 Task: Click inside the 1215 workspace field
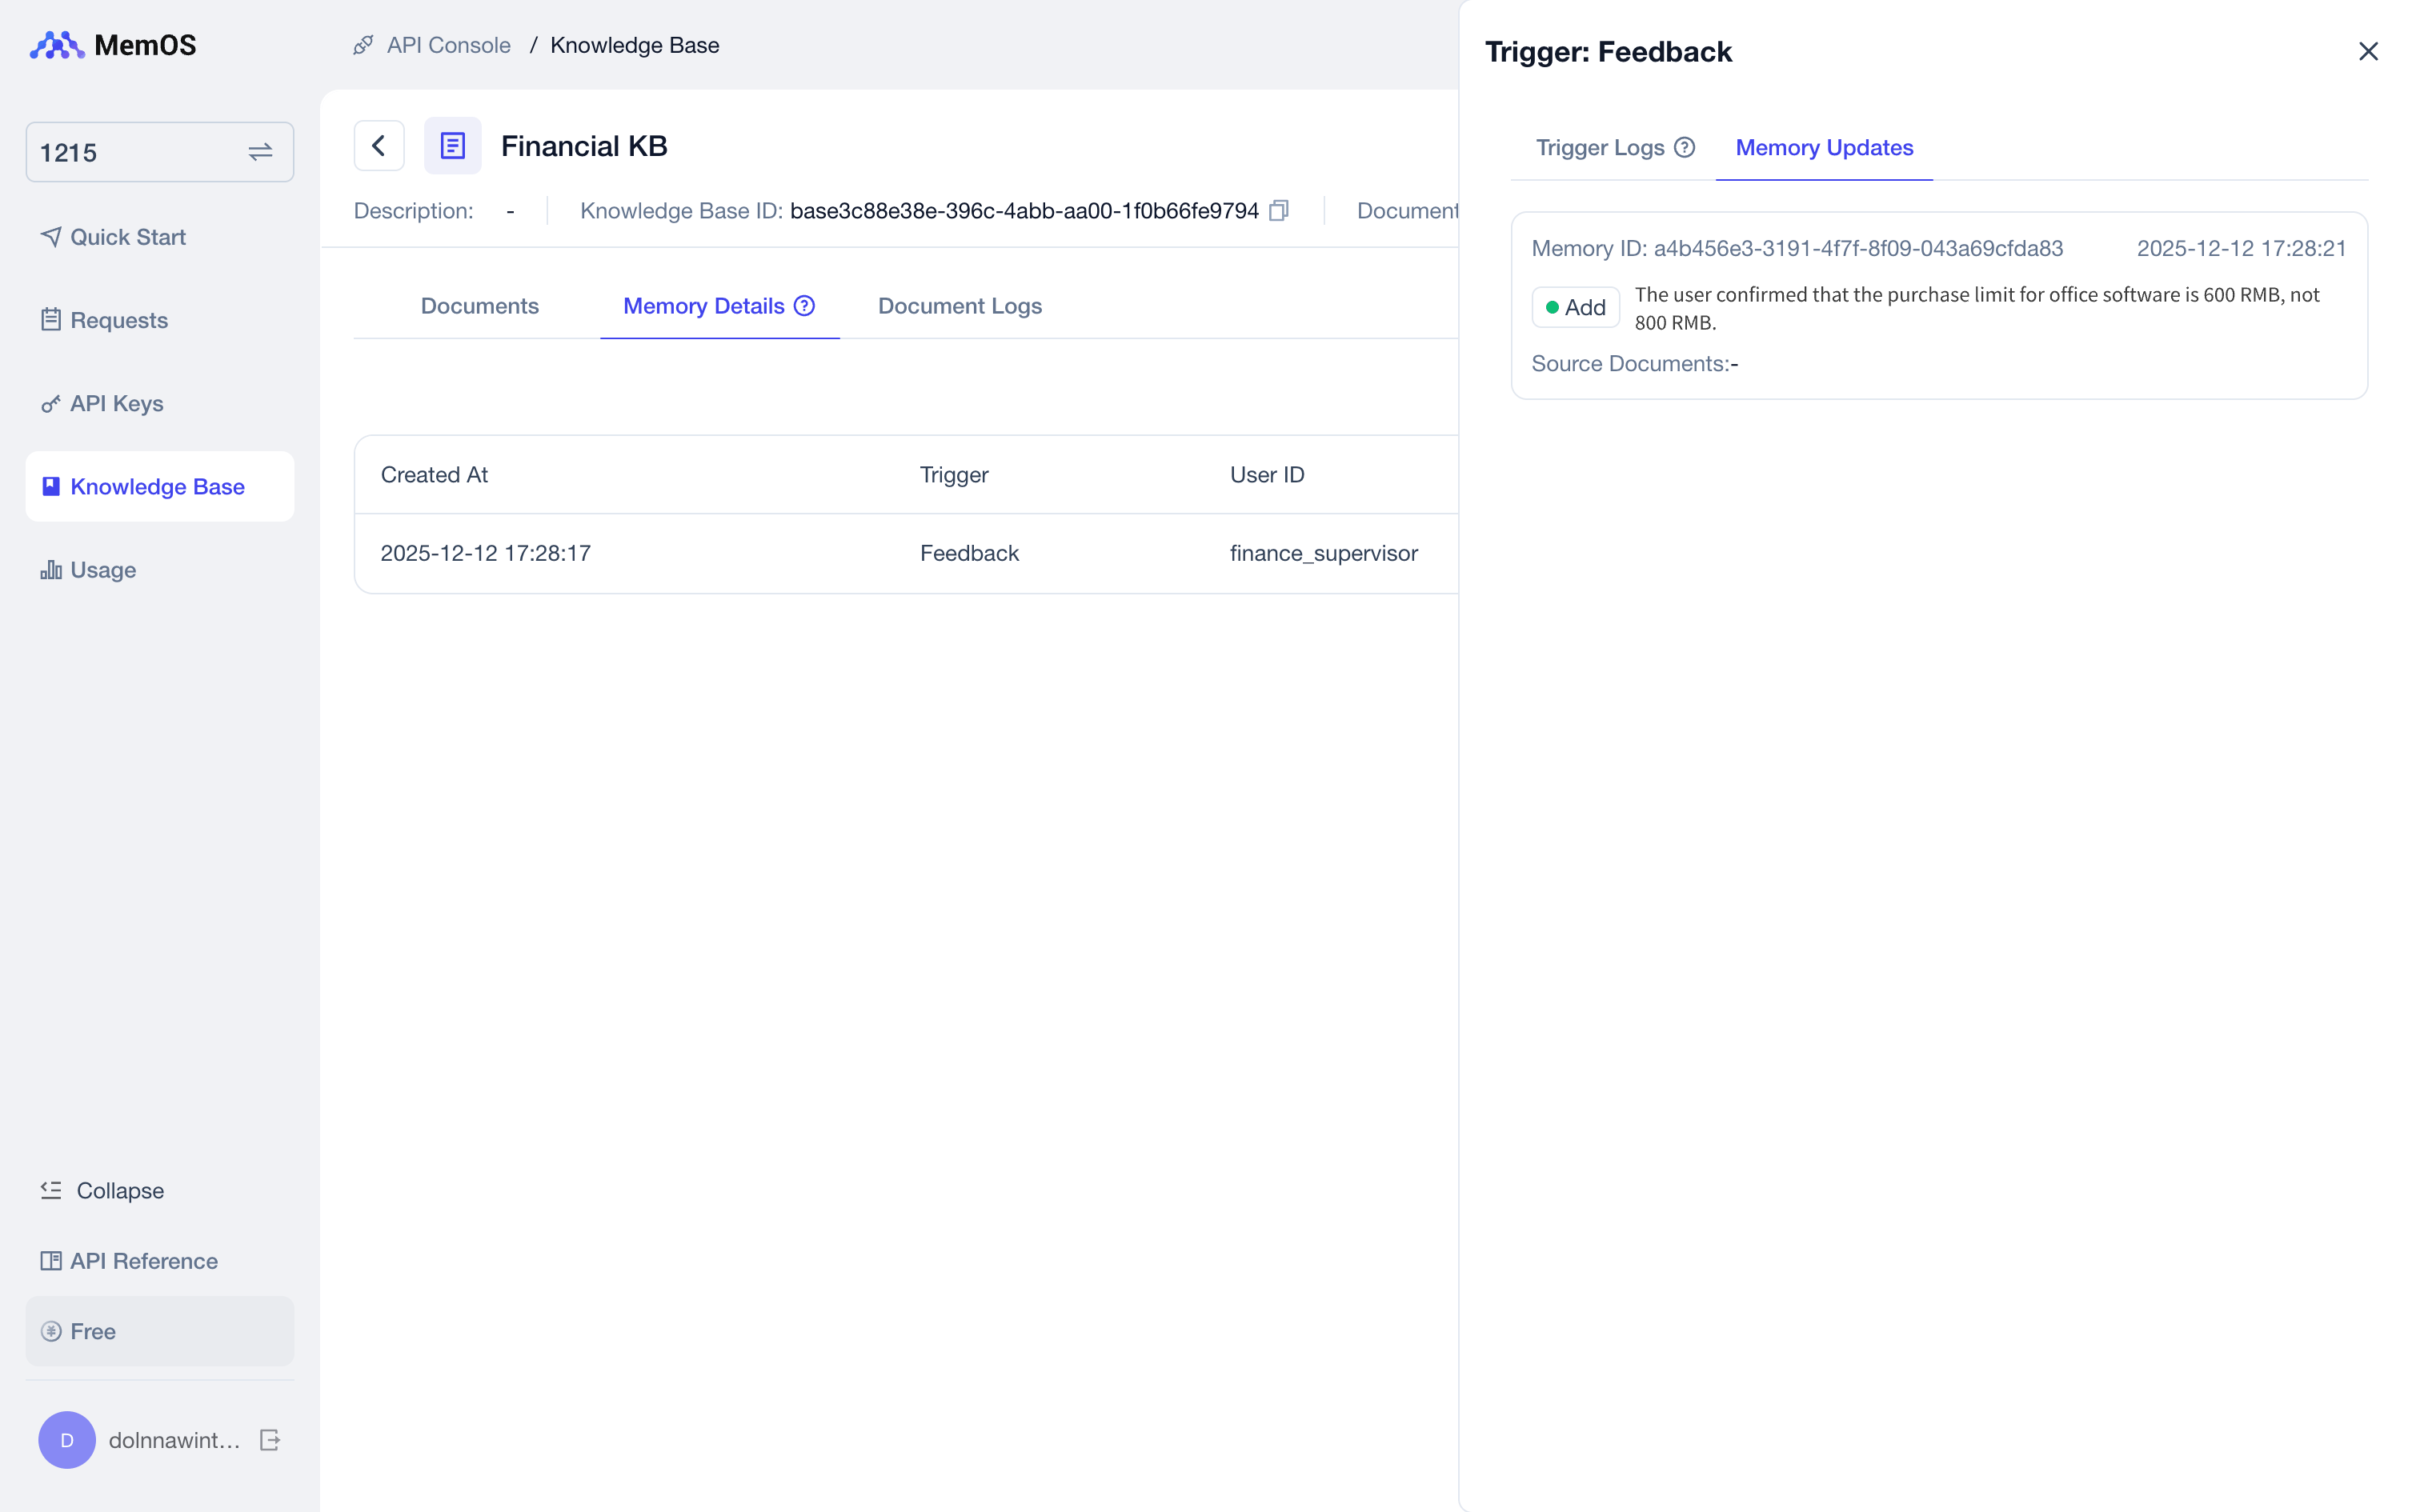tap(120, 152)
